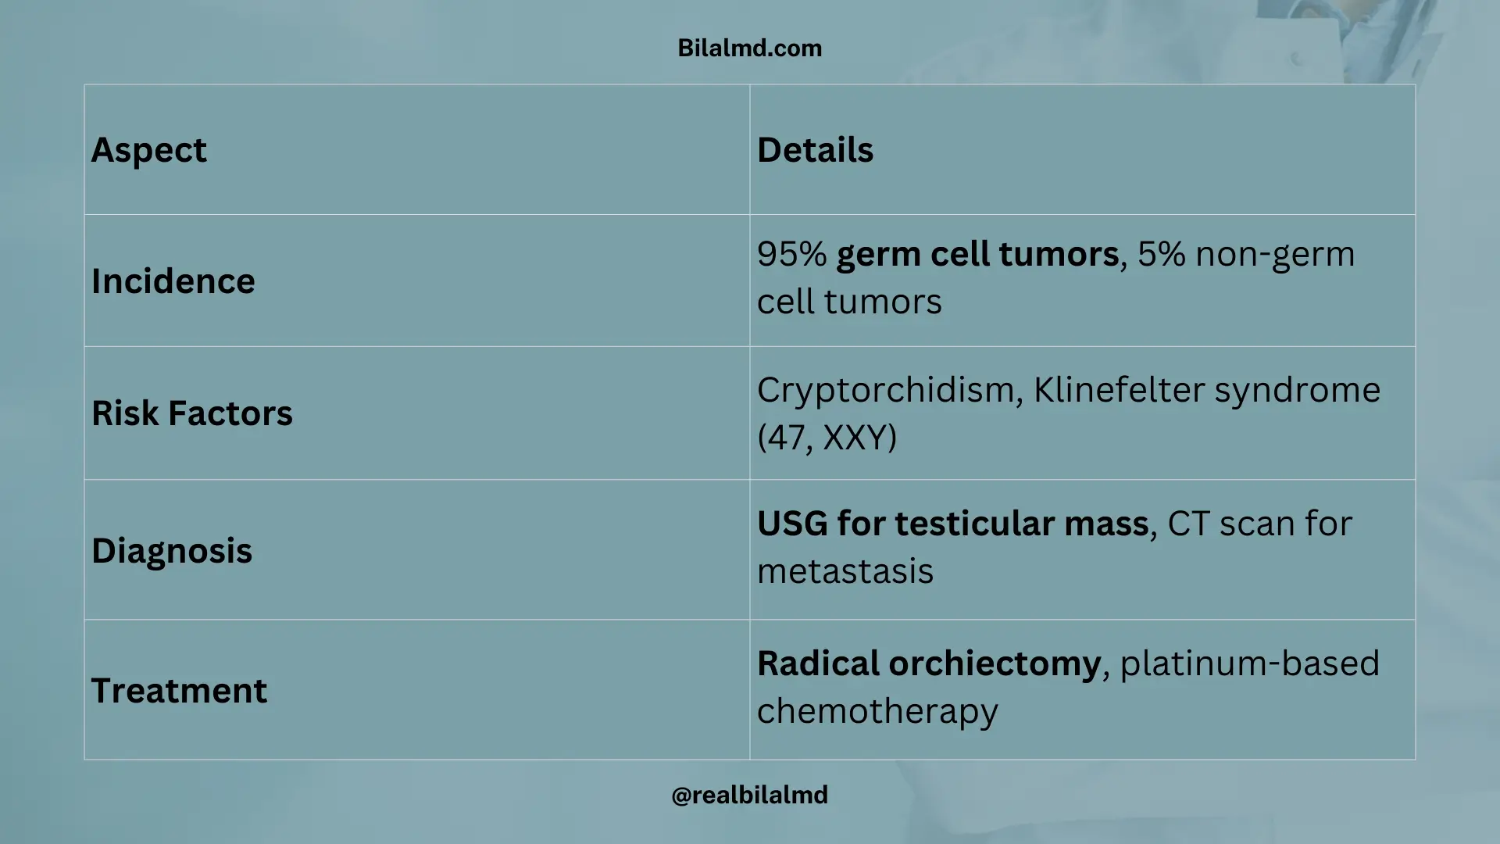Click the word chemotherapy in Treatment details
1500x844 pixels.
pyautogui.click(x=877, y=712)
